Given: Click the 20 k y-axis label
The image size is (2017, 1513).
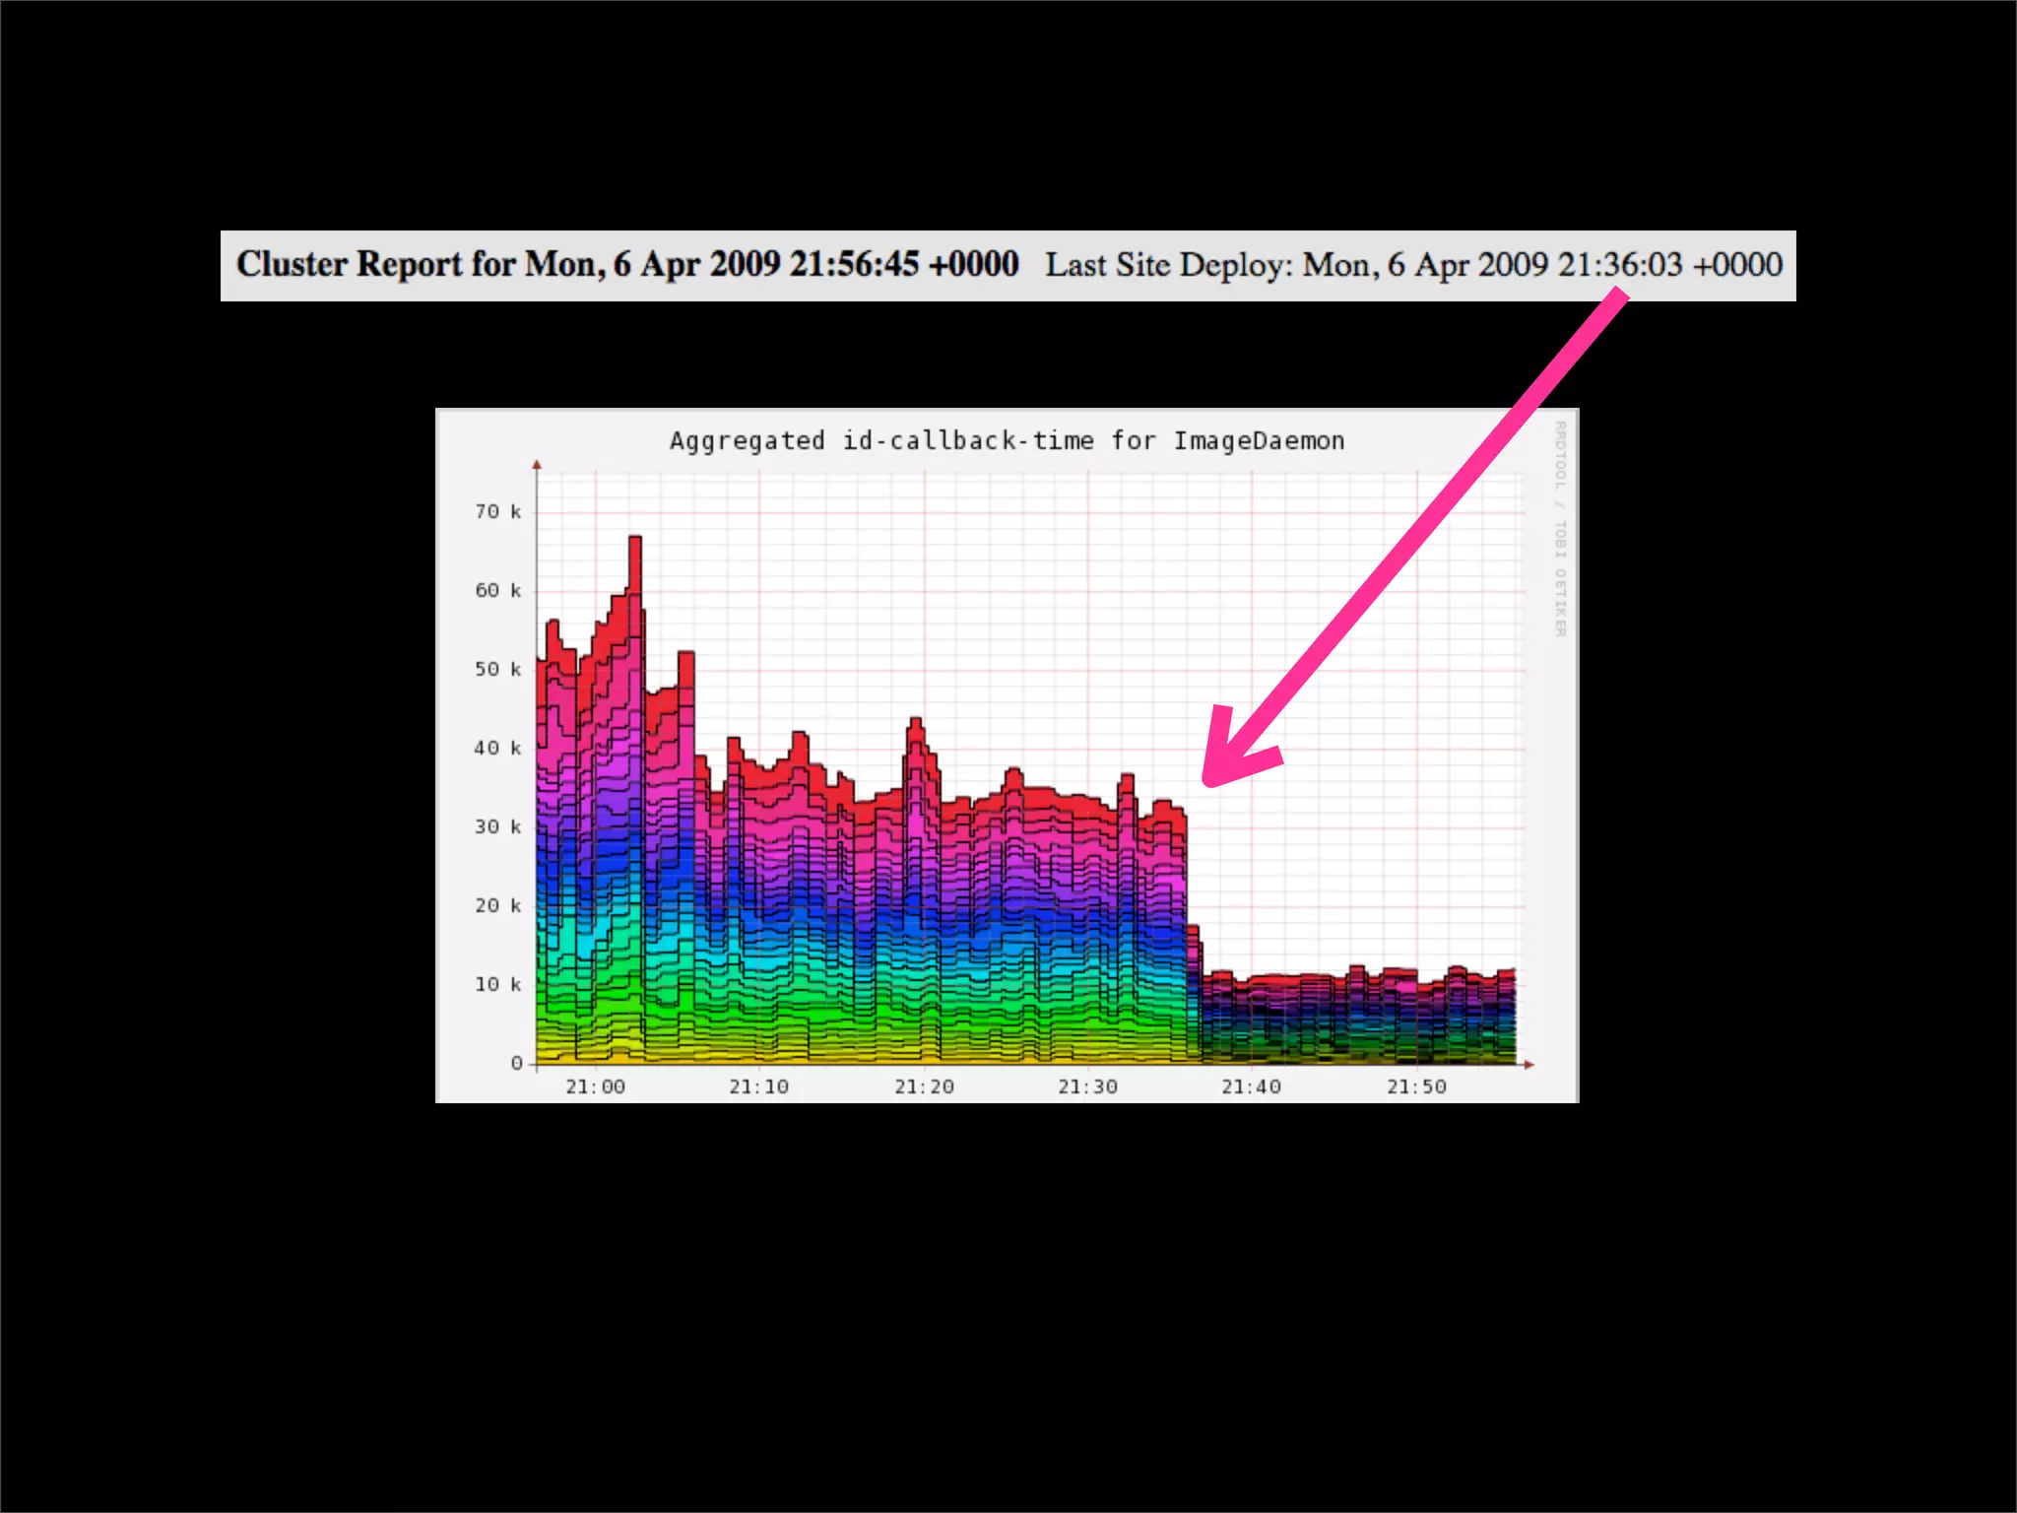Looking at the screenshot, I should point(497,905).
